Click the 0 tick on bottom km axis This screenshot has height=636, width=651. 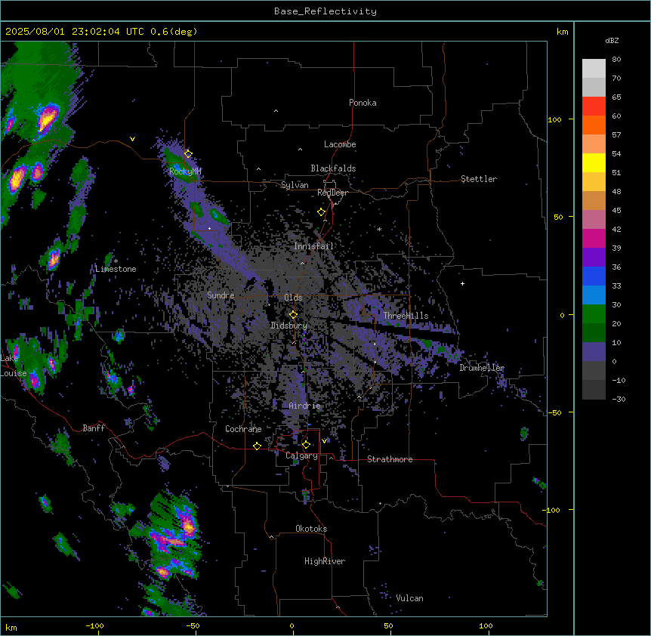coord(292,625)
